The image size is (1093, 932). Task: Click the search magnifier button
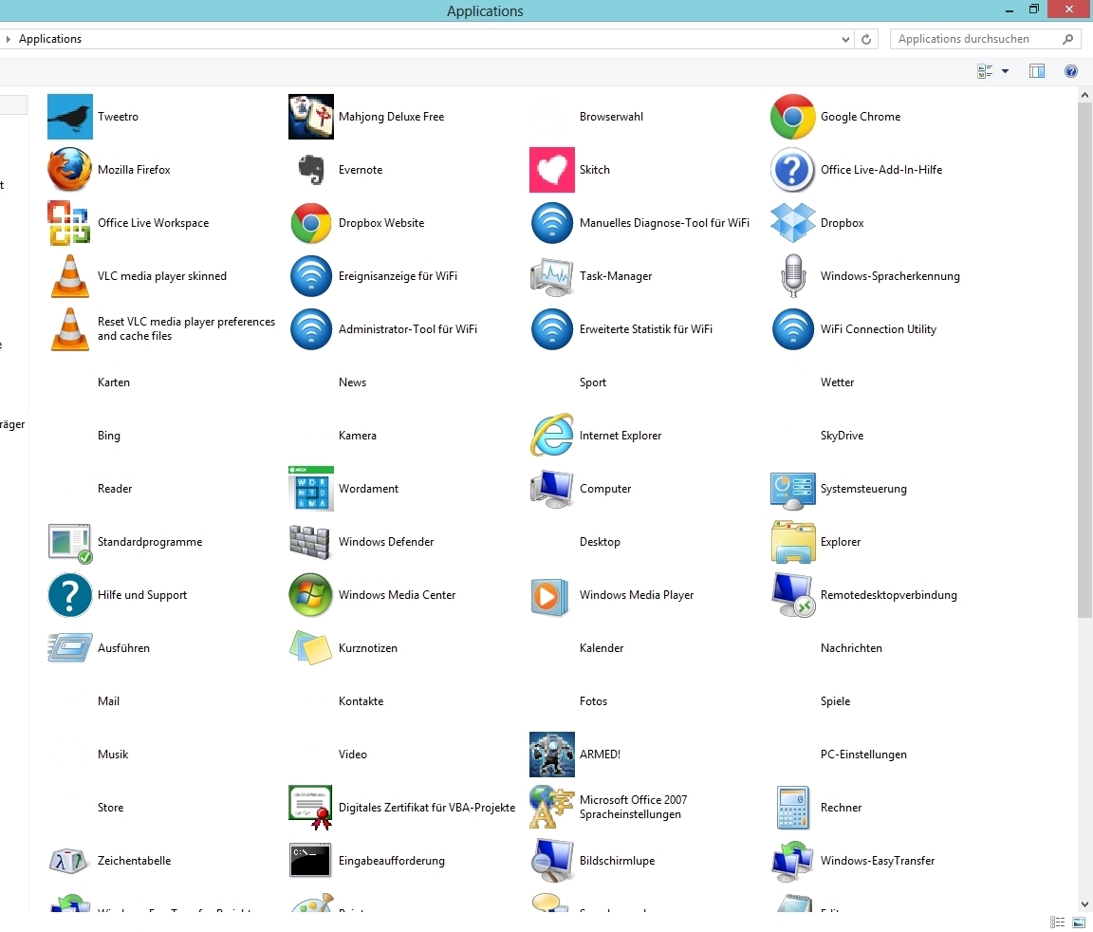(x=1068, y=39)
